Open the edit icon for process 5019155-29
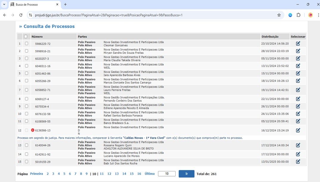The image size is (320, 182). (x=298, y=162)
